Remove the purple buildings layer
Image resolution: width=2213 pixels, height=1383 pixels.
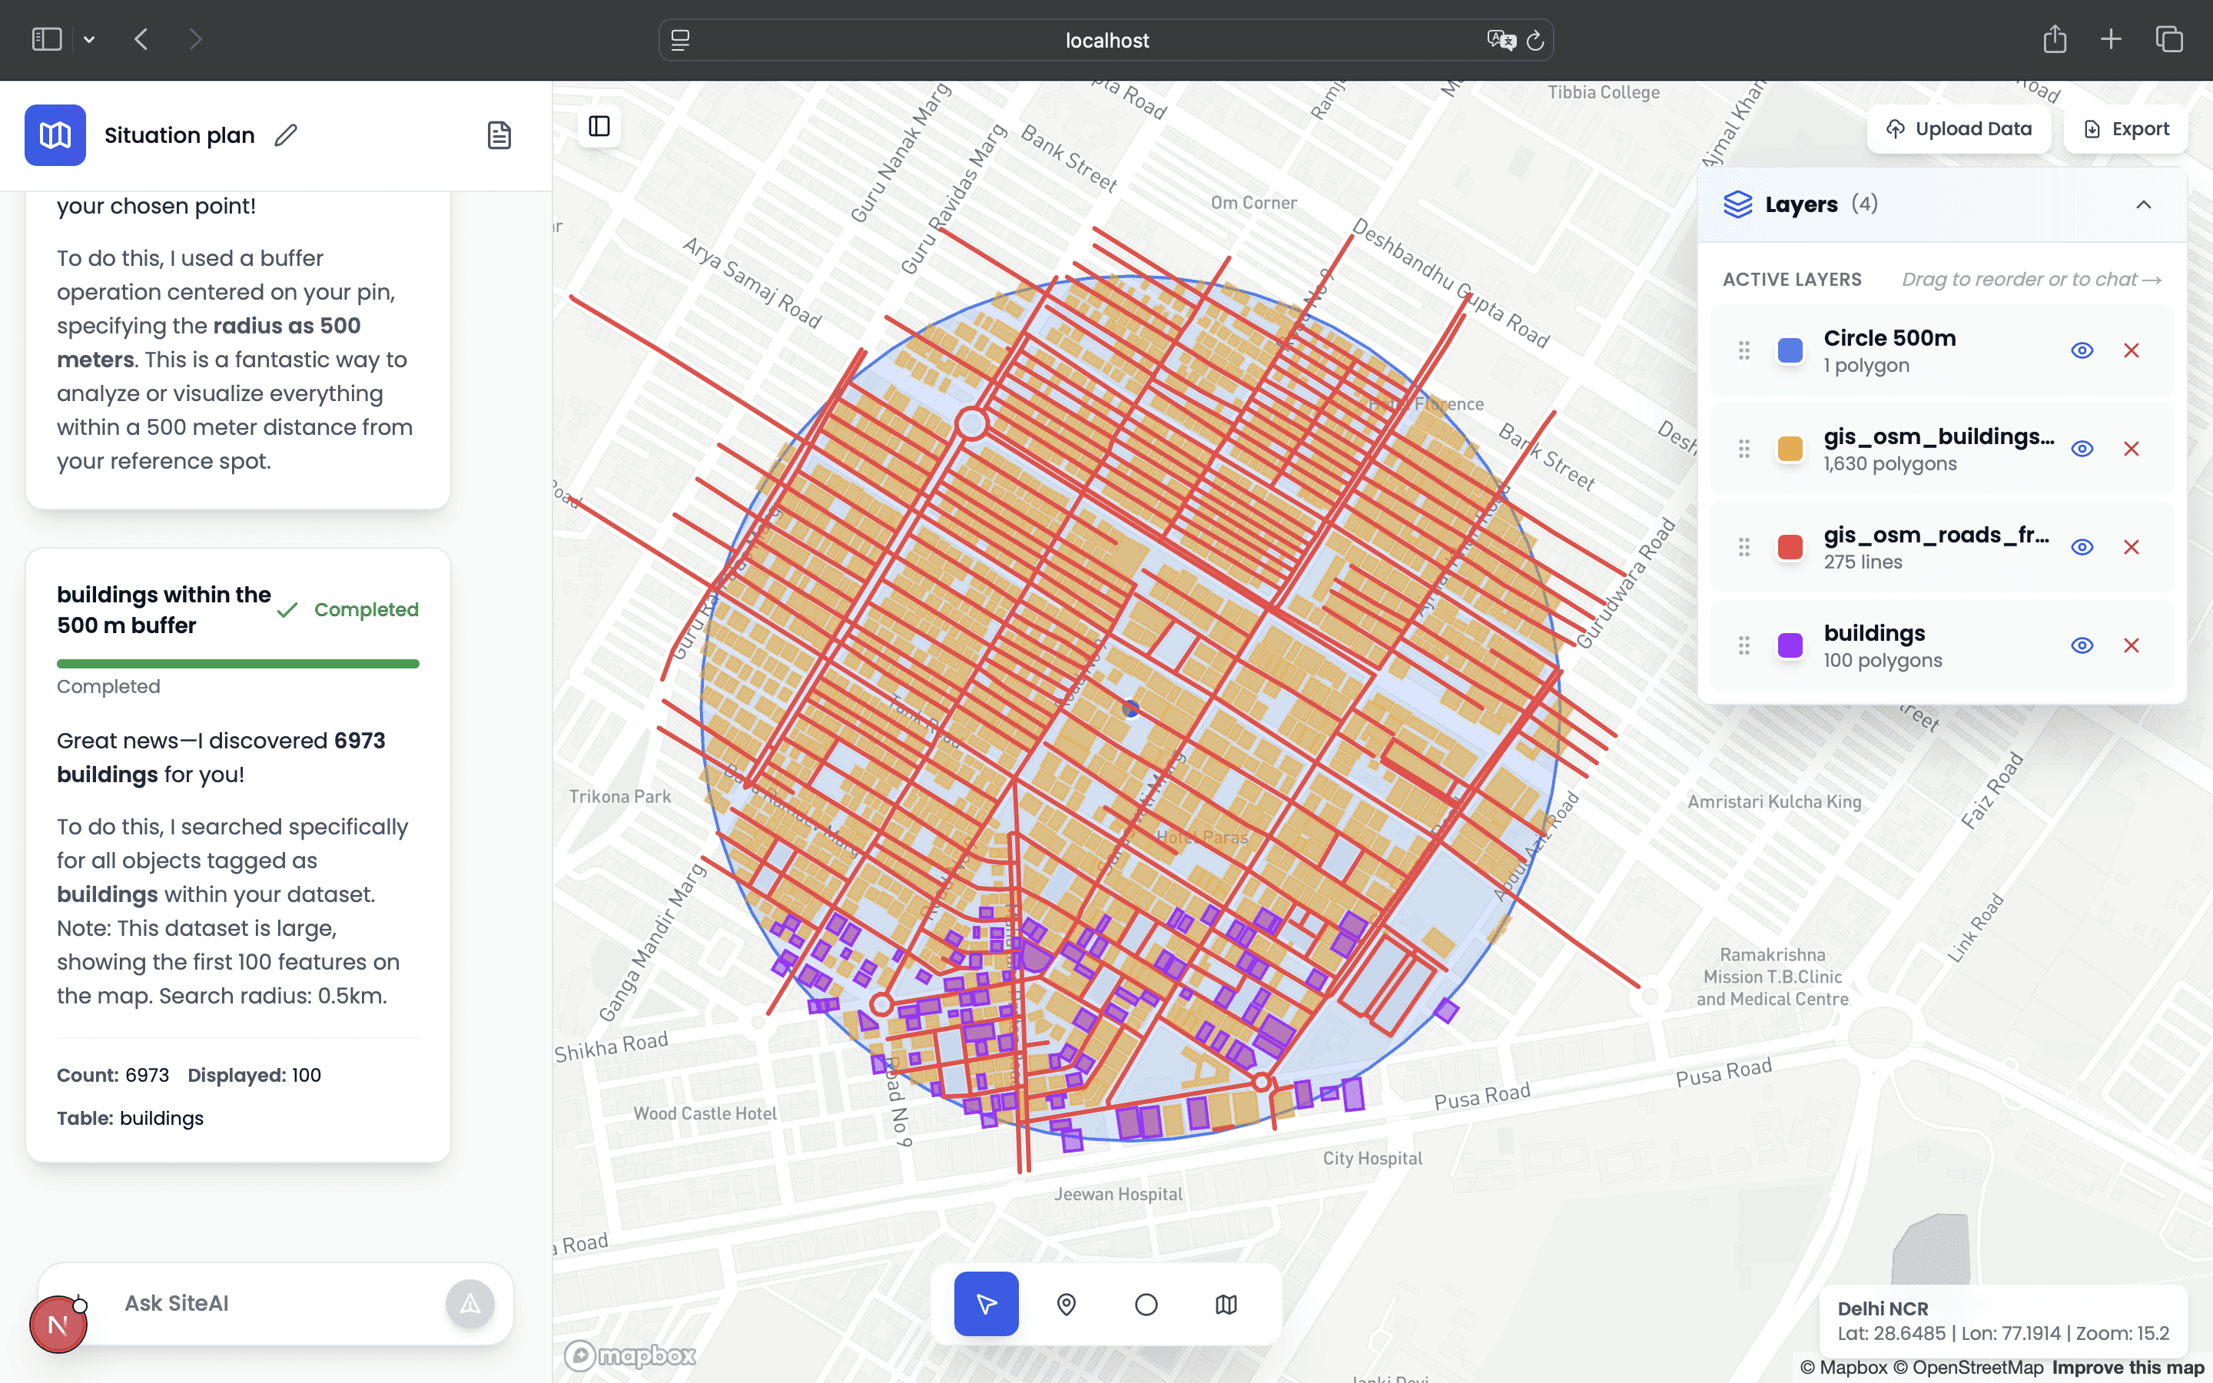coord(2132,645)
